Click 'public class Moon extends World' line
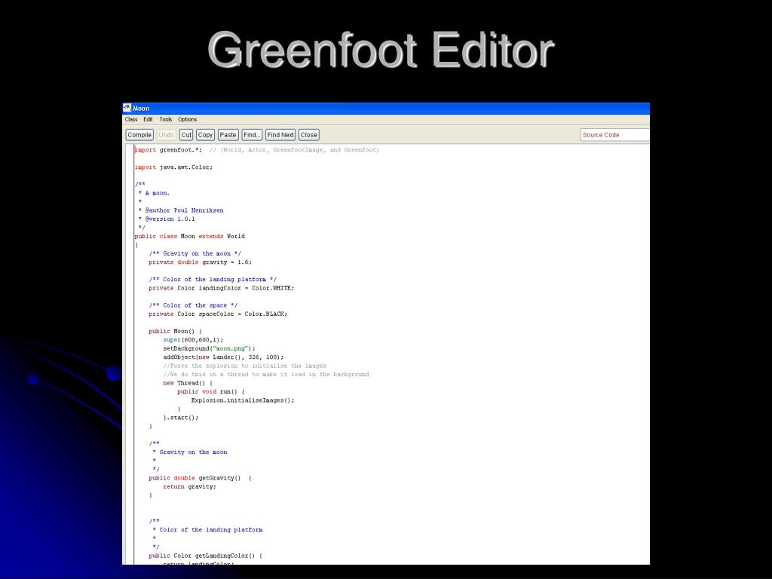Screen dimensions: 772x579 click(x=189, y=236)
